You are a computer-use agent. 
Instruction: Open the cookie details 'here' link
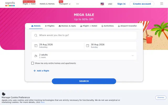(x=43, y=102)
